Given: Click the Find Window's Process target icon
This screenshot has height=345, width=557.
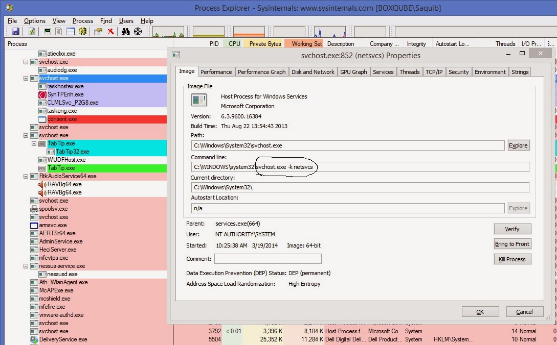Looking at the screenshot, I should click(x=137, y=31).
